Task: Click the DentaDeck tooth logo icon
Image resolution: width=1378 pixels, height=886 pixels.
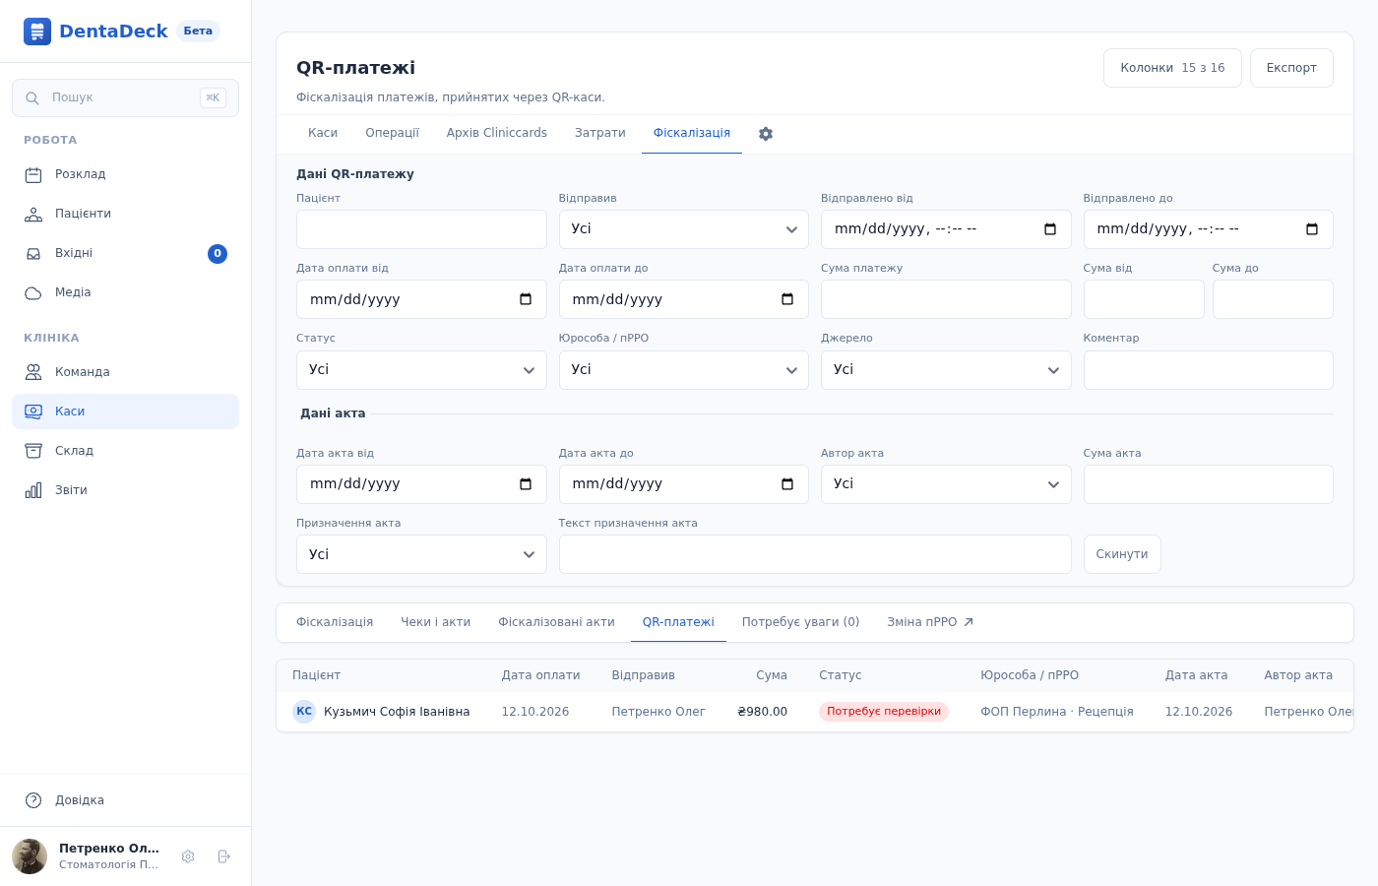Action: point(37,32)
